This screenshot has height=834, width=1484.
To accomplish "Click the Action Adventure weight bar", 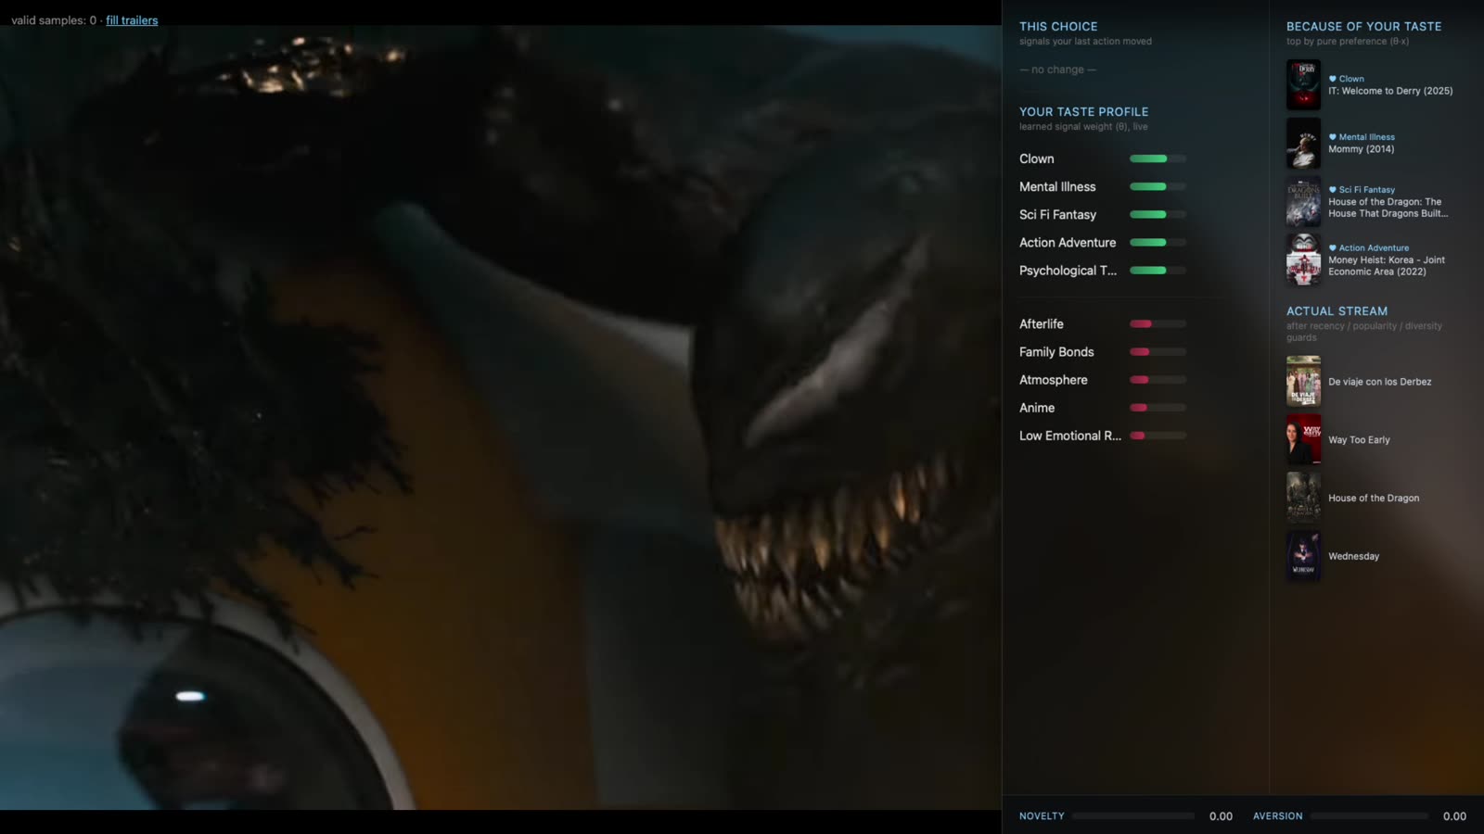I will click(1158, 243).
